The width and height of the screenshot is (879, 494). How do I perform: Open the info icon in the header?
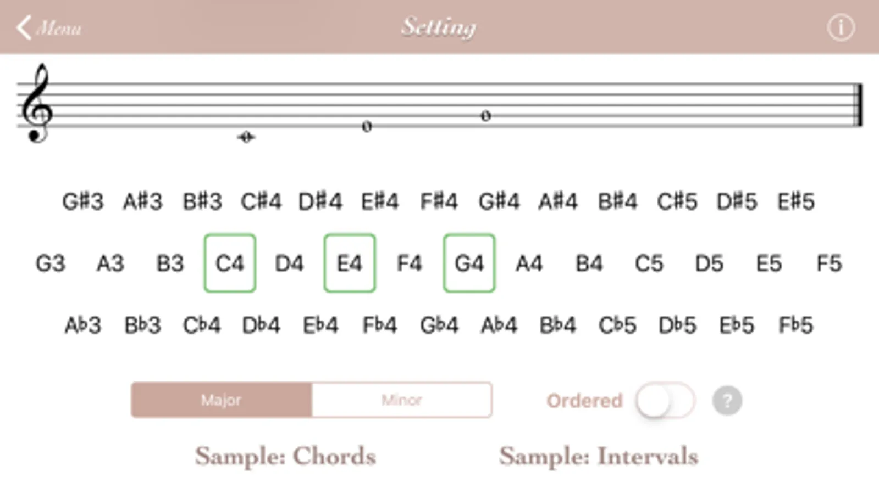(x=841, y=27)
